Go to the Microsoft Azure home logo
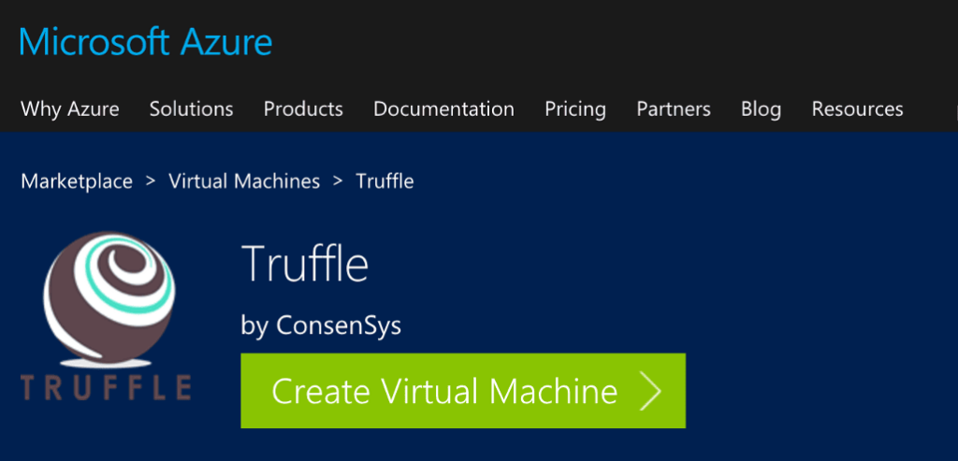Viewport: 958px width, 461px height. [x=146, y=42]
